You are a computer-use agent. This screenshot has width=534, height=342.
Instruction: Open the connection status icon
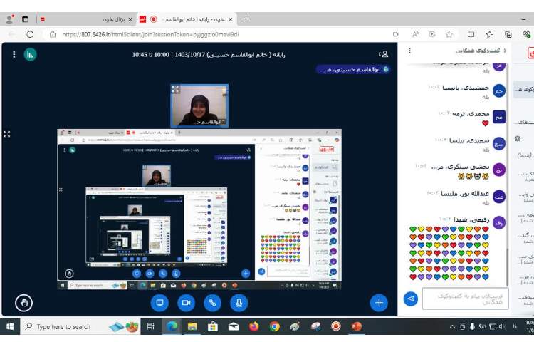click(x=30, y=54)
